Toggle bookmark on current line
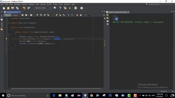Screen dimensions: 175x98 64,15
